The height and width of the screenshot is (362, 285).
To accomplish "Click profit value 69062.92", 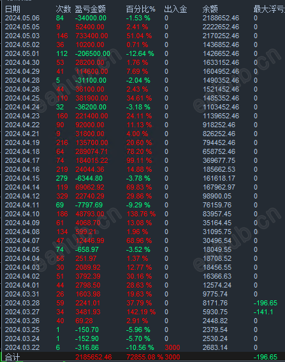I will (90, 187).
